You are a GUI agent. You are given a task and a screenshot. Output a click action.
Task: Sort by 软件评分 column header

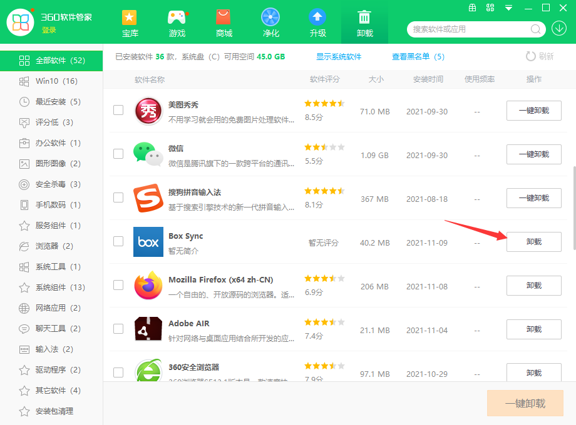pyautogui.click(x=325, y=79)
